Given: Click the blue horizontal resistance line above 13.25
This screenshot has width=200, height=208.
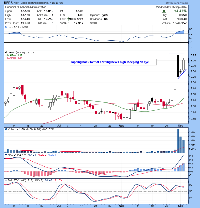Looking at the screenshot, I should coord(179,53).
